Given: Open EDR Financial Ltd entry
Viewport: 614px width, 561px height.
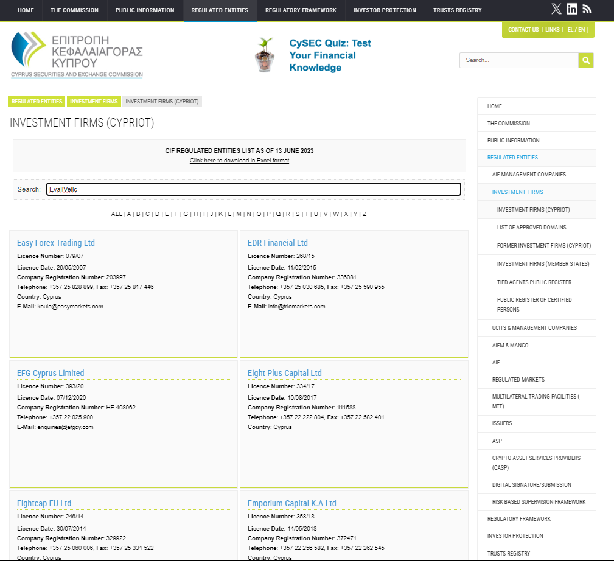Looking at the screenshot, I should 277,243.
